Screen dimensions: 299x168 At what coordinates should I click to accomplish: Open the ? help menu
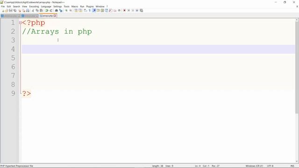click(107, 7)
